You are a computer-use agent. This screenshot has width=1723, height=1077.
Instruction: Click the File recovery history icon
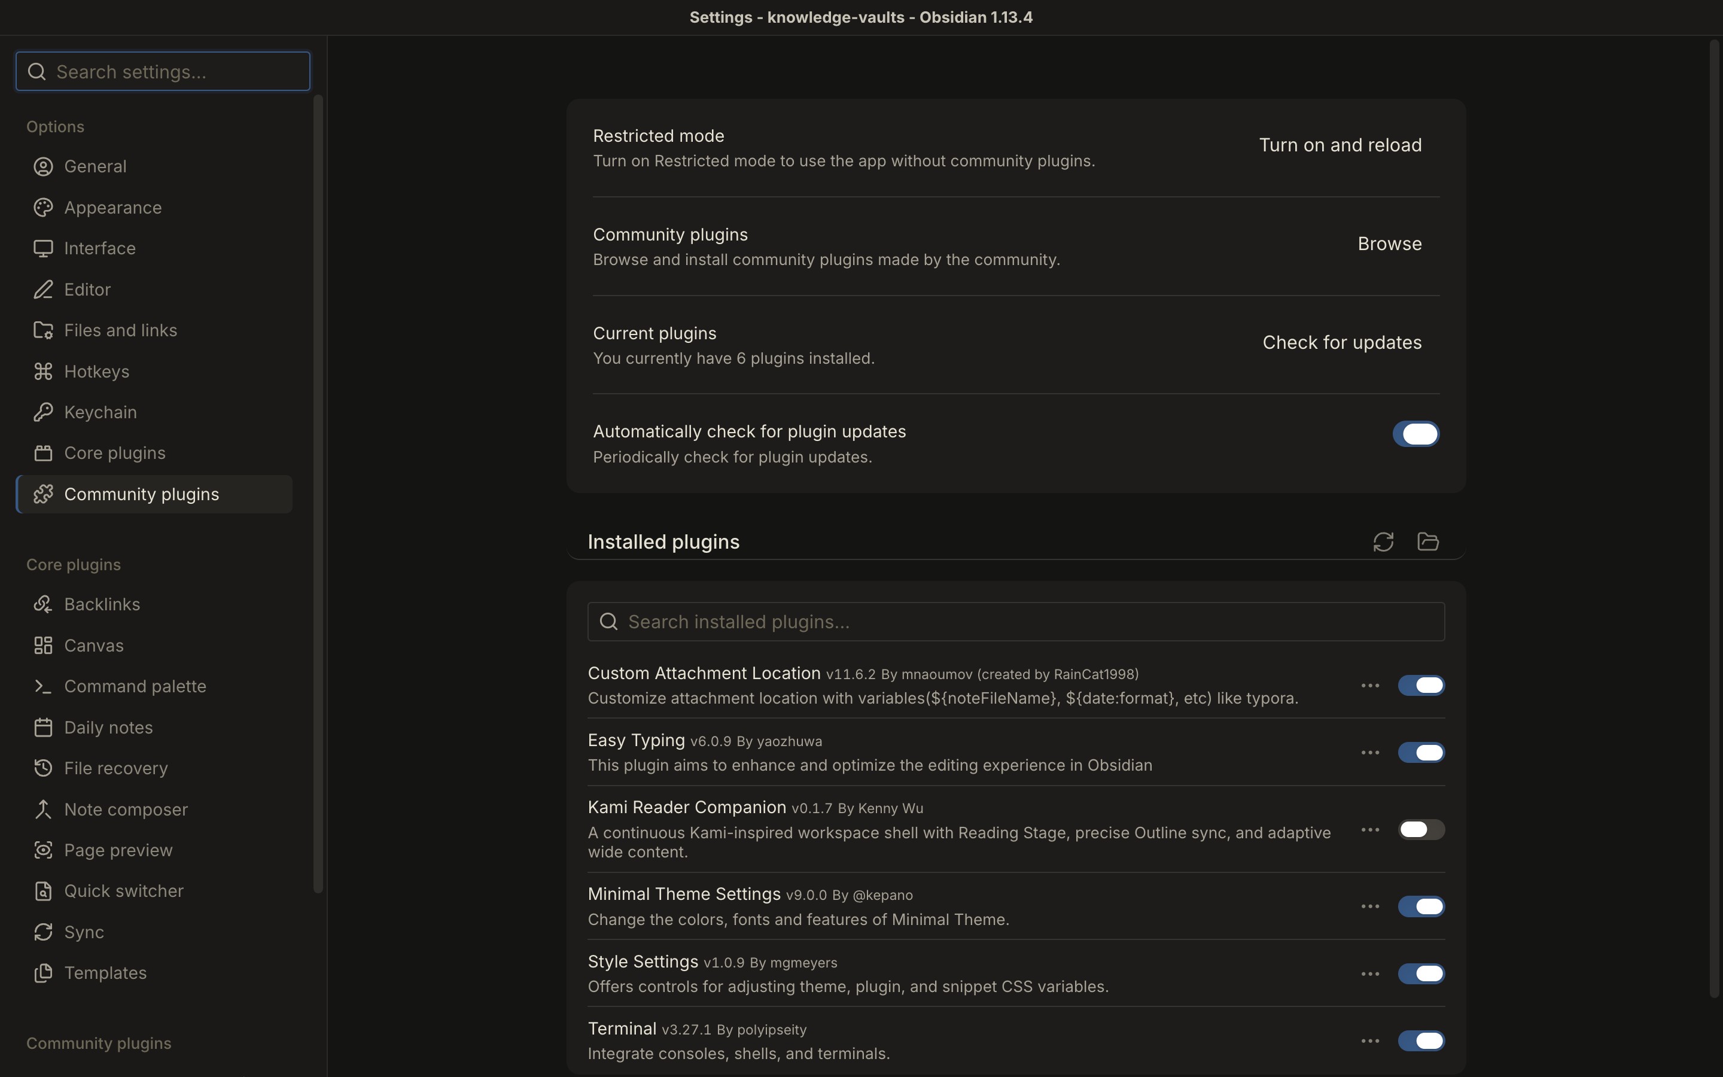pyautogui.click(x=44, y=769)
